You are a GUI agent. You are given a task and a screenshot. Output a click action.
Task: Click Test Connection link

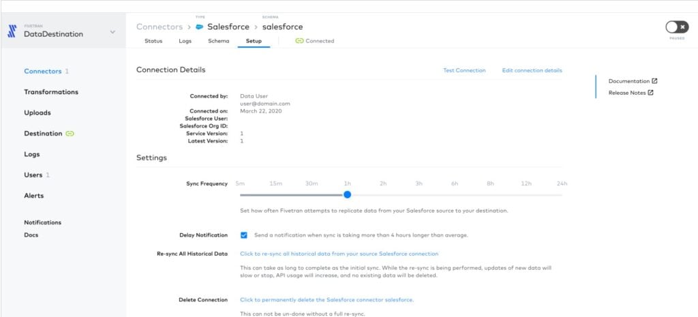coord(464,70)
